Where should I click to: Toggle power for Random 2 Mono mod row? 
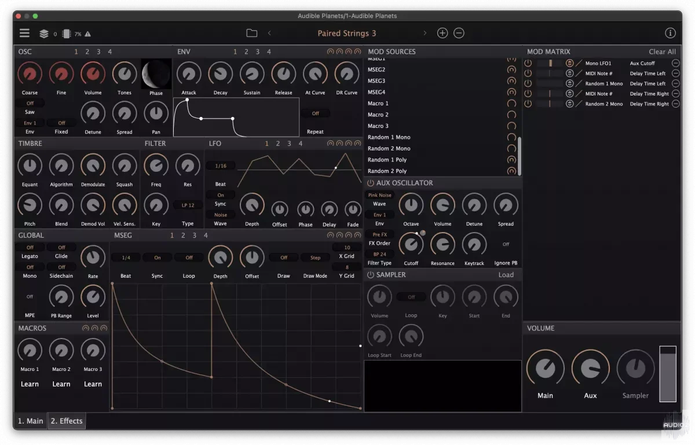pyautogui.click(x=528, y=104)
